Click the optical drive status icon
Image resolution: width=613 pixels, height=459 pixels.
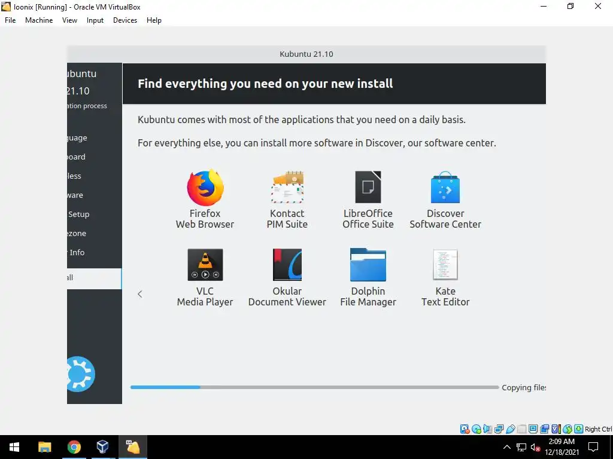coord(476,429)
